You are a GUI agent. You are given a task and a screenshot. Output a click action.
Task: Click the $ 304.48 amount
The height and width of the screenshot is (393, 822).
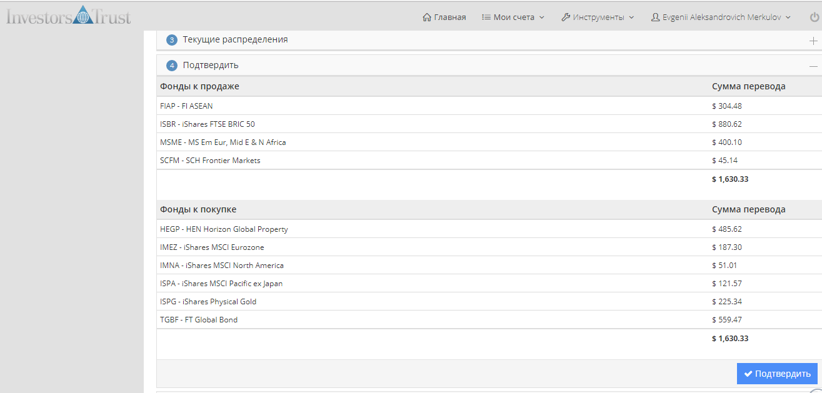727,106
